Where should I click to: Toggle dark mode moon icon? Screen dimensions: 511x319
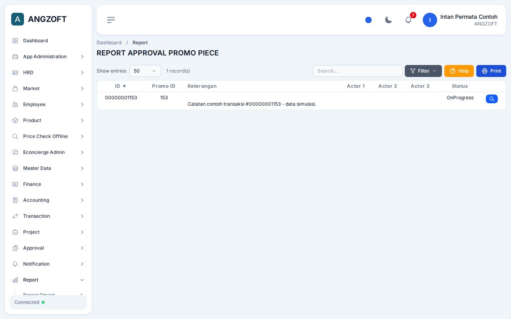(388, 20)
